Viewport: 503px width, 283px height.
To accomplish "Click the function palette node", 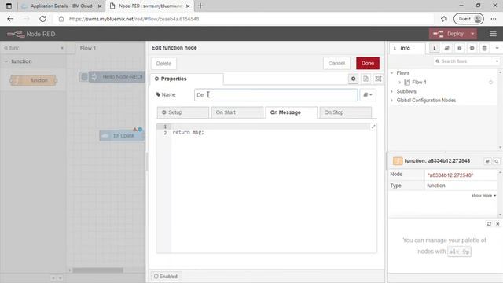I will [33, 80].
